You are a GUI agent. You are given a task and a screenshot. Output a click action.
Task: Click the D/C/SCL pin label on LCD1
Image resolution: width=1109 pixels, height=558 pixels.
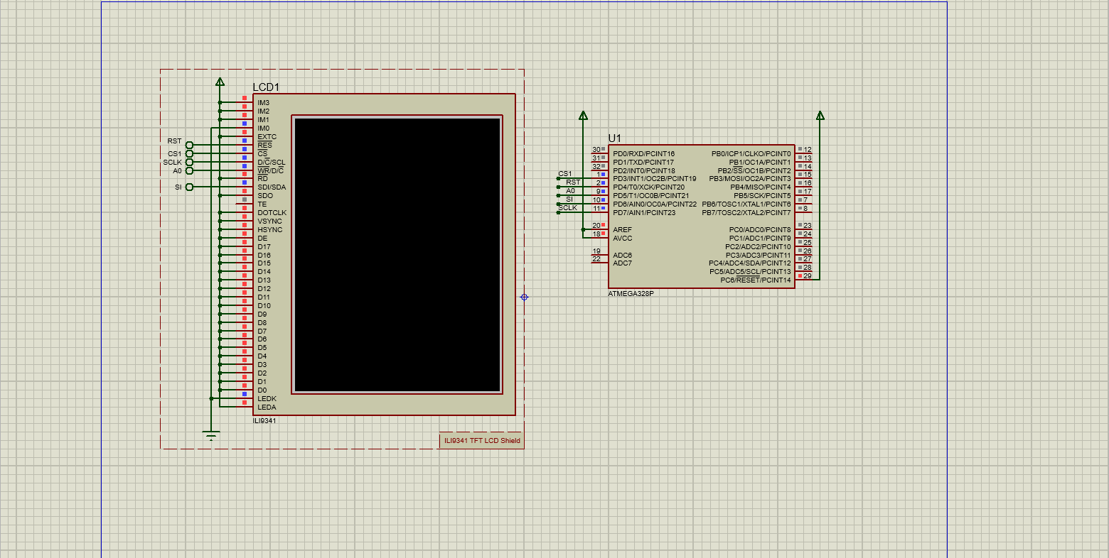pos(272,163)
